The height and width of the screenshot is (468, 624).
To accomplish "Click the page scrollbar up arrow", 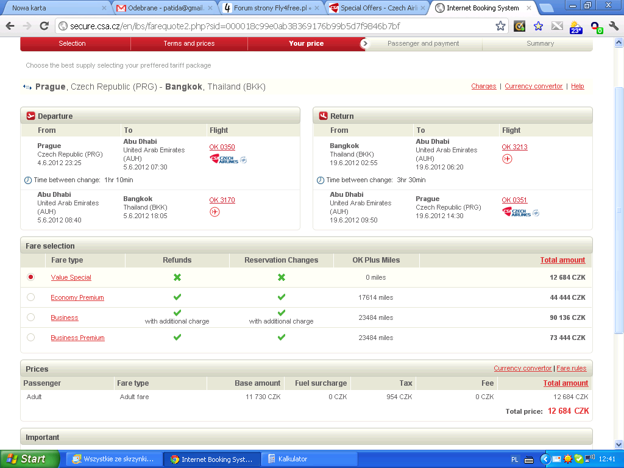I will coord(619,42).
